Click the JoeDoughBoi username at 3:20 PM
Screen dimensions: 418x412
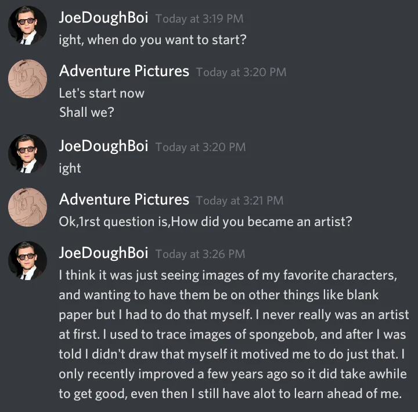tap(103, 146)
